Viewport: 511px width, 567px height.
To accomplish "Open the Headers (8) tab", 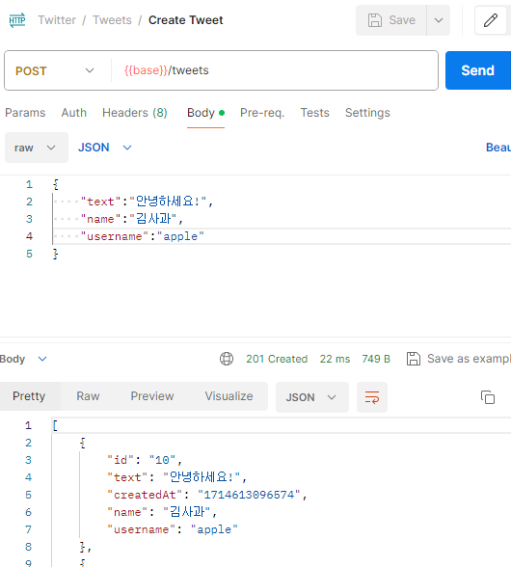I will click(x=135, y=113).
